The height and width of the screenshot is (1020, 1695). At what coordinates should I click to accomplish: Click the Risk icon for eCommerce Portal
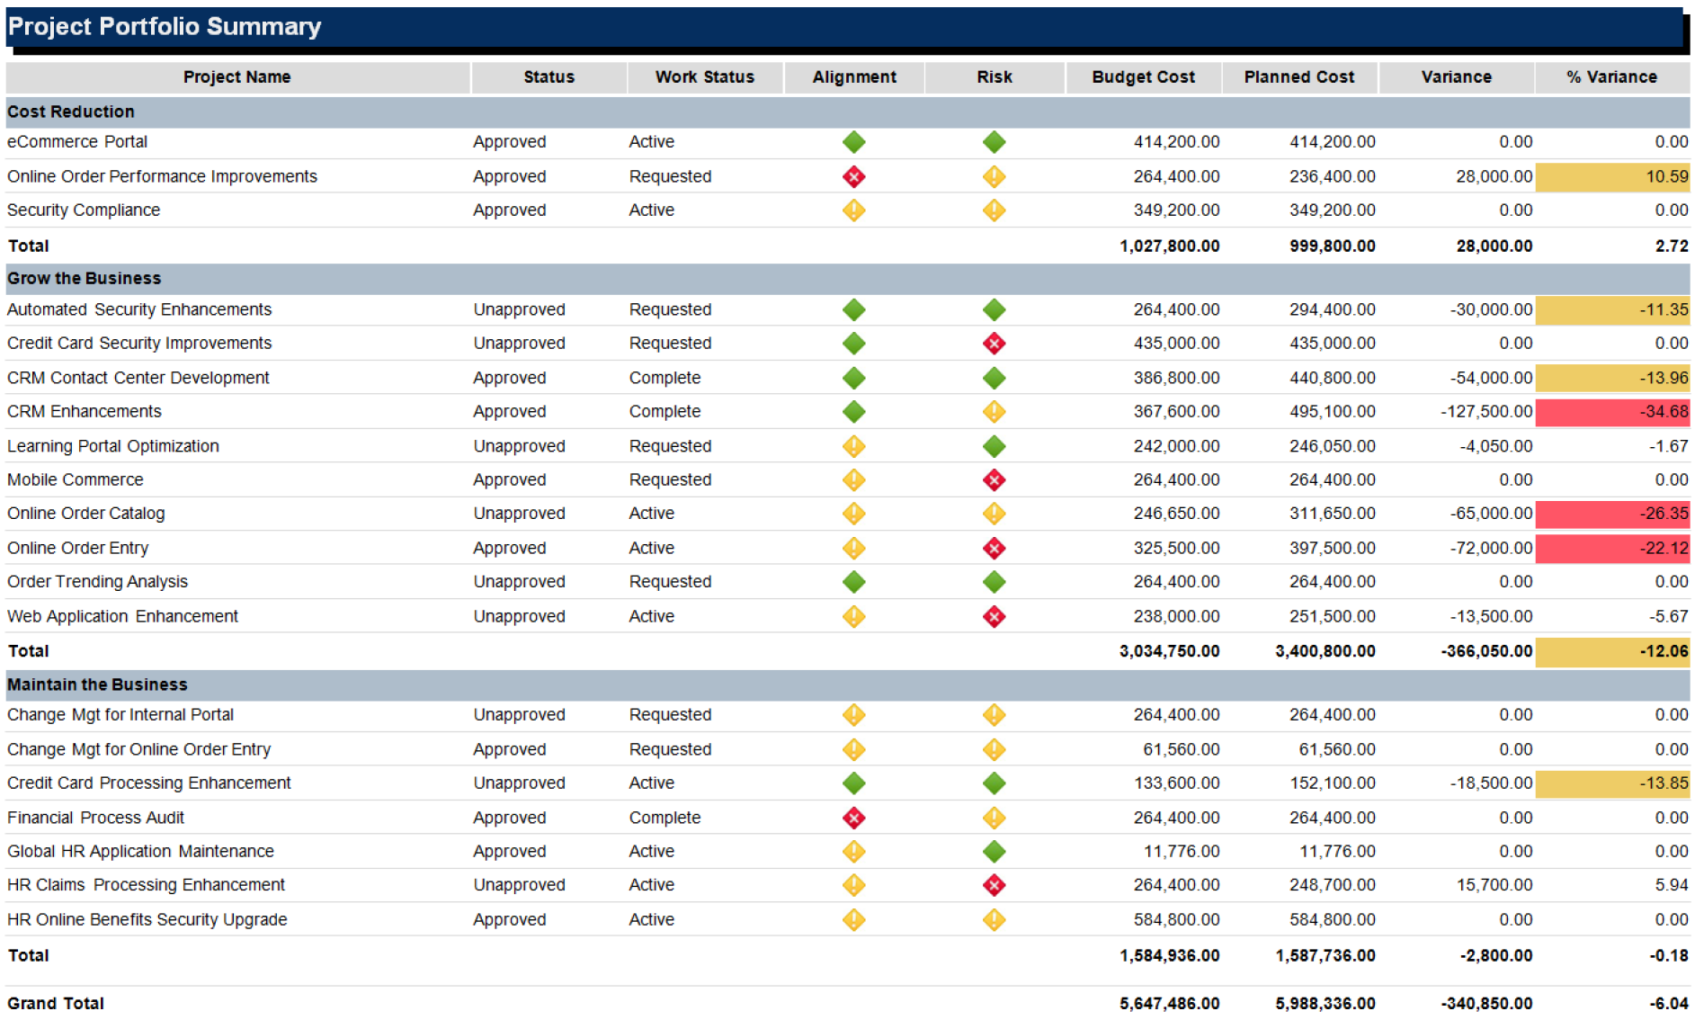point(994,142)
